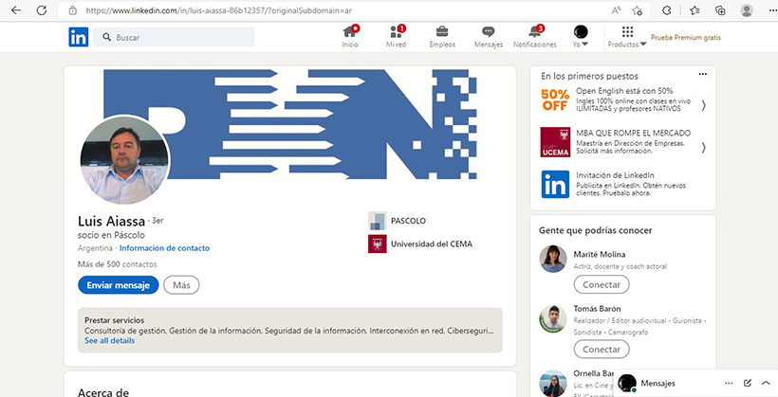778x397 pixels.
Task: Open the Productos apps dropdown
Action: click(x=627, y=37)
